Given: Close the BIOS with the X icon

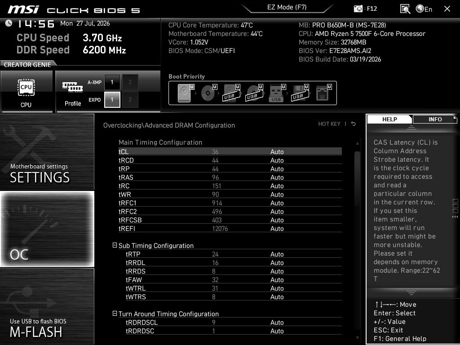Looking at the screenshot, I should point(447,9).
